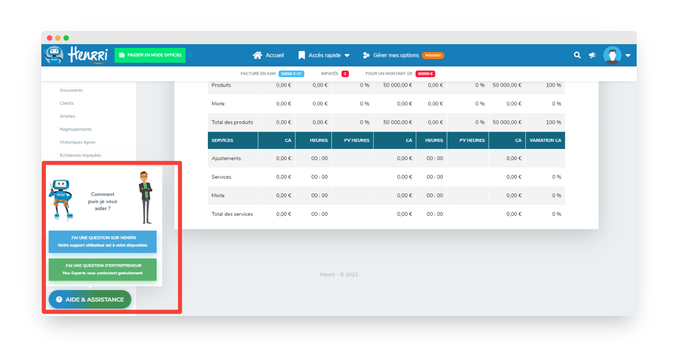This screenshot has height=347, width=678.
Task: Click the Accès rapide bookmark icon
Action: [302, 55]
